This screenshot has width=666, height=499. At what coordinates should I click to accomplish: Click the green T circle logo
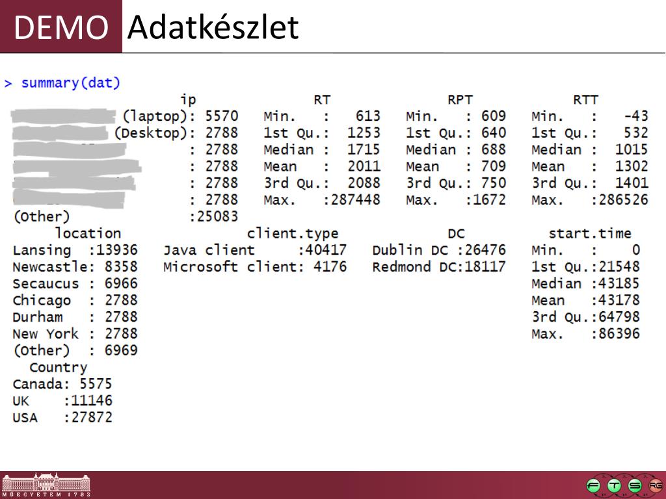pyautogui.click(x=614, y=486)
